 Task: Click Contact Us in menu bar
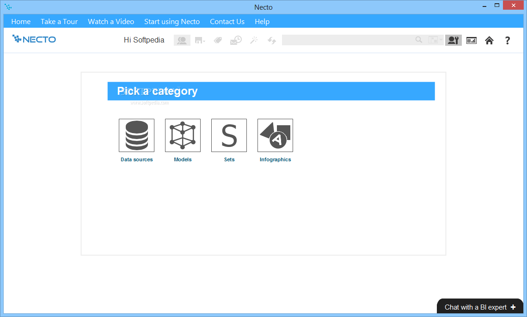[227, 22]
